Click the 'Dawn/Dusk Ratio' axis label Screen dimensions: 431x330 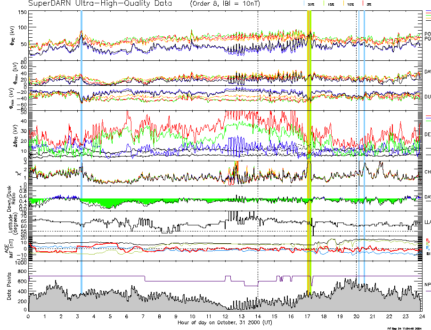pyautogui.click(x=11, y=198)
